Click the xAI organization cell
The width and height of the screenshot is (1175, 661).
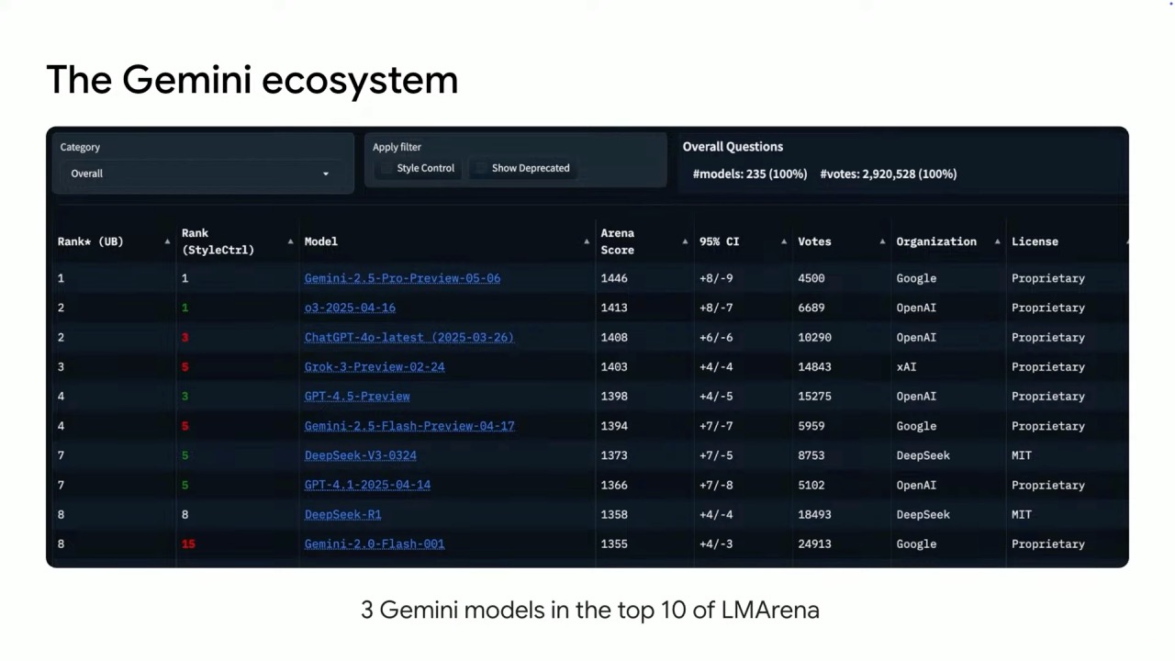point(906,366)
